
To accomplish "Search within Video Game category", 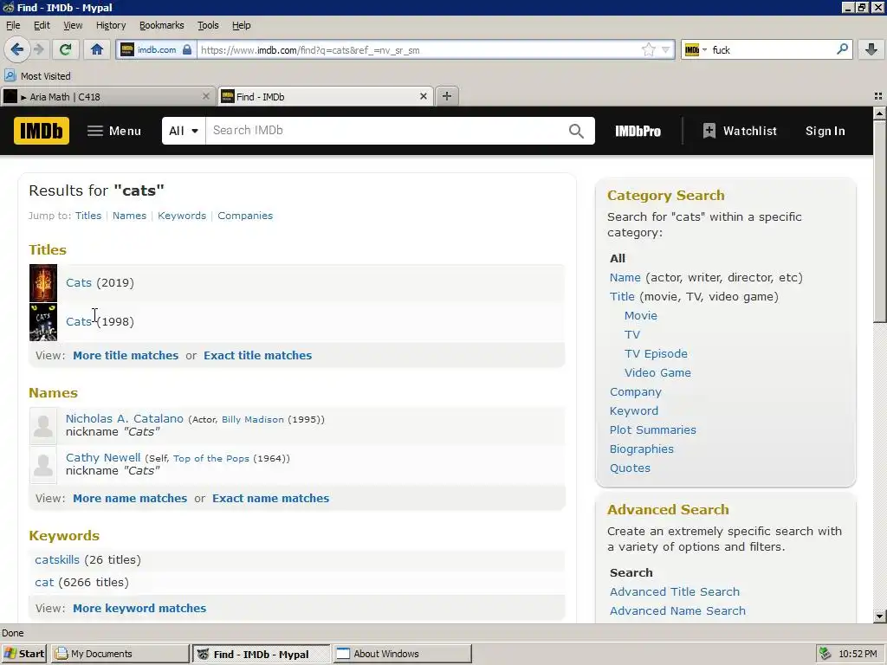I will coord(657,372).
